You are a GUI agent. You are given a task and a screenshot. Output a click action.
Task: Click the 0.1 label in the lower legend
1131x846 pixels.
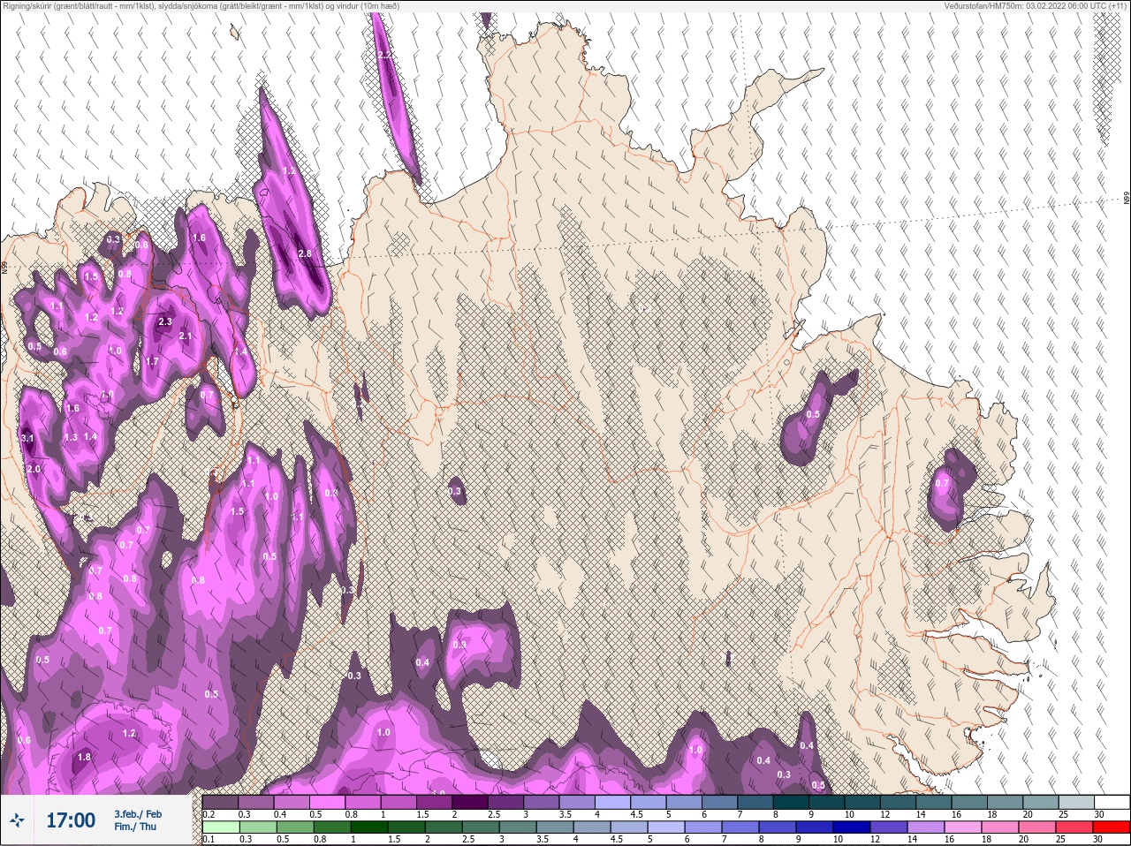[x=208, y=840]
